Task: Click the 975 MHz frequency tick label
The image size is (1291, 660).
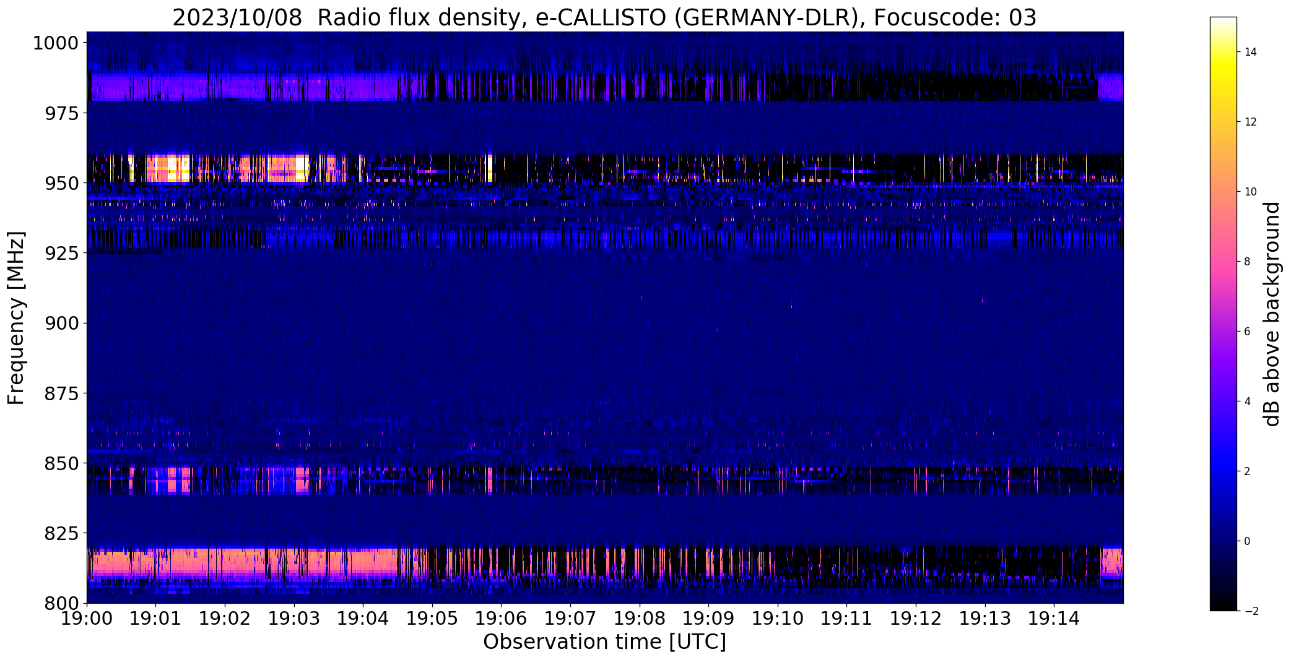Action: [62, 113]
